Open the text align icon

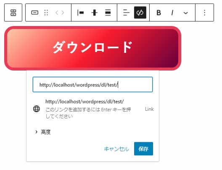tap(126, 13)
